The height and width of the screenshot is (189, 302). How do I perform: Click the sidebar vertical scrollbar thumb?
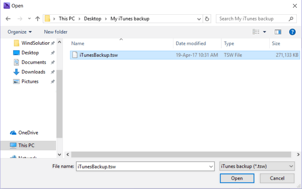point(60,104)
